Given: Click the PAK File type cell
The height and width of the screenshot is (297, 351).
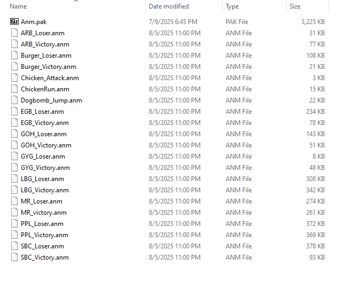Looking at the screenshot, I should coord(237,22).
